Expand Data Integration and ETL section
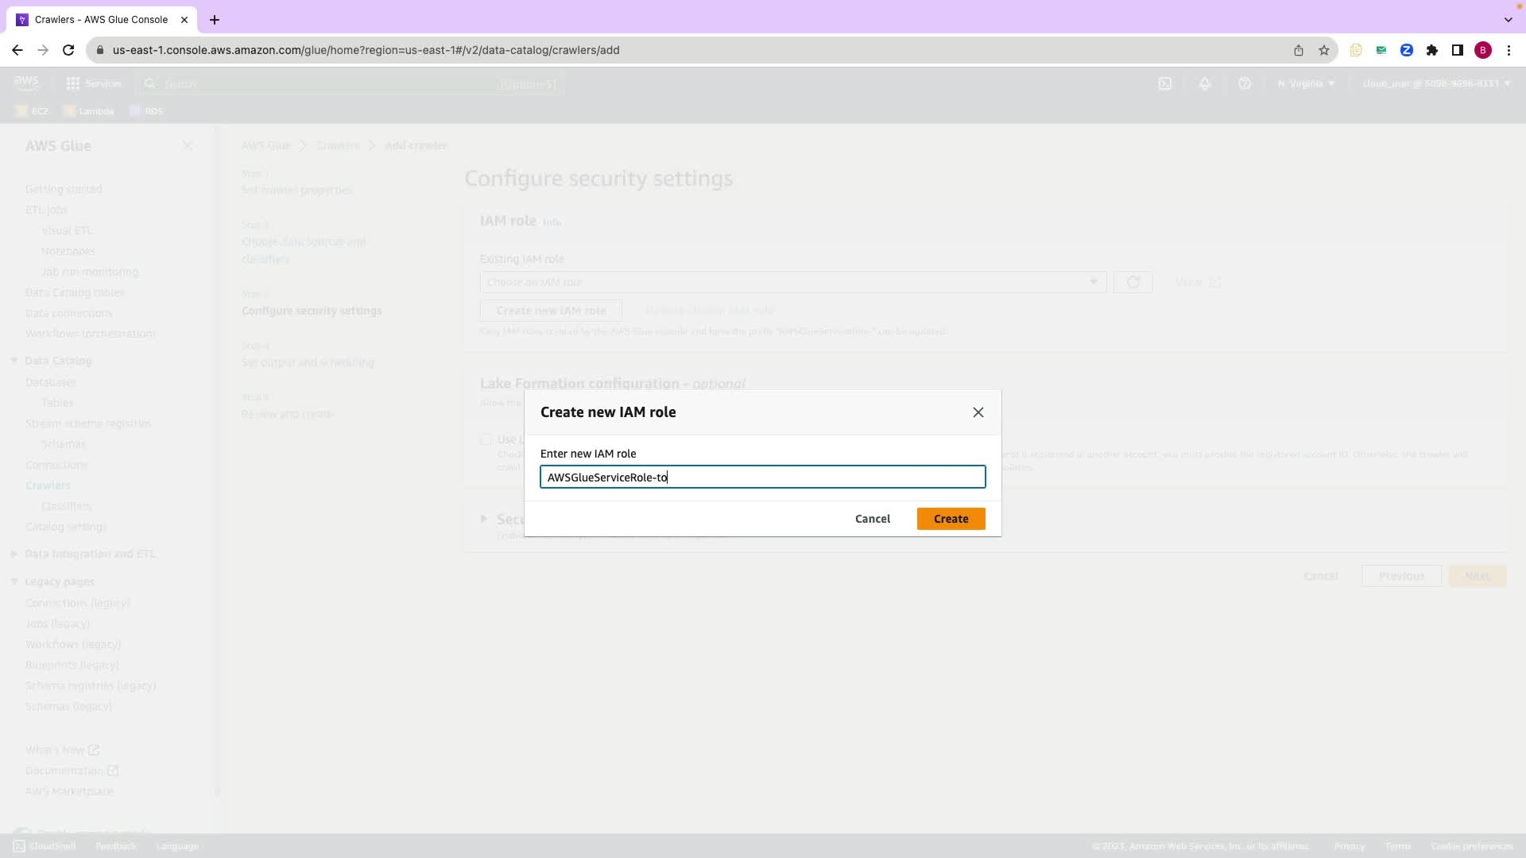1526x858 pixels. click(14, 554)
